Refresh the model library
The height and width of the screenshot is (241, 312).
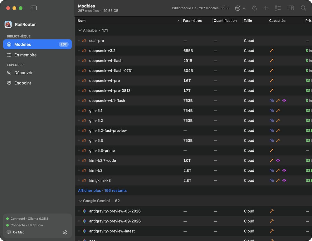point(255,8)
